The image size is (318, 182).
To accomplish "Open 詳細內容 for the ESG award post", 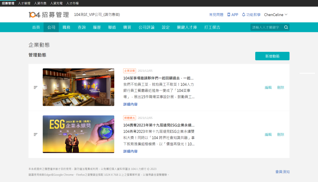I will [130, 151].
